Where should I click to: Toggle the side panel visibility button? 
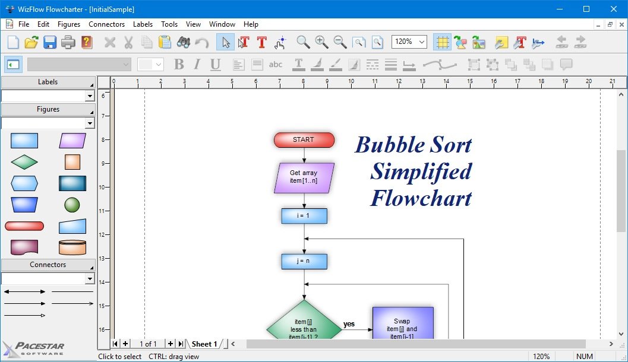click(x=13, y=64)
